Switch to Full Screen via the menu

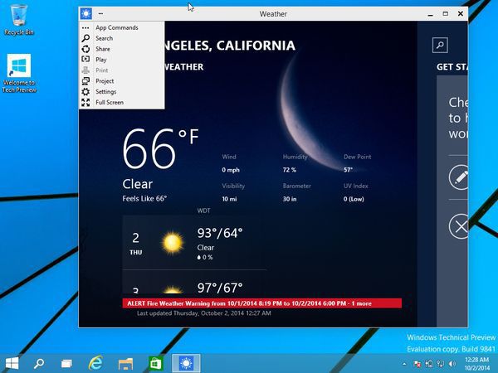122,102
